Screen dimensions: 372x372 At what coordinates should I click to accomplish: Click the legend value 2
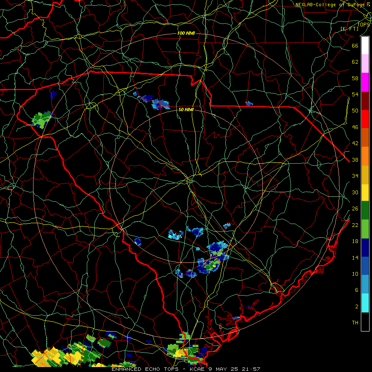(x=357, y=307)
